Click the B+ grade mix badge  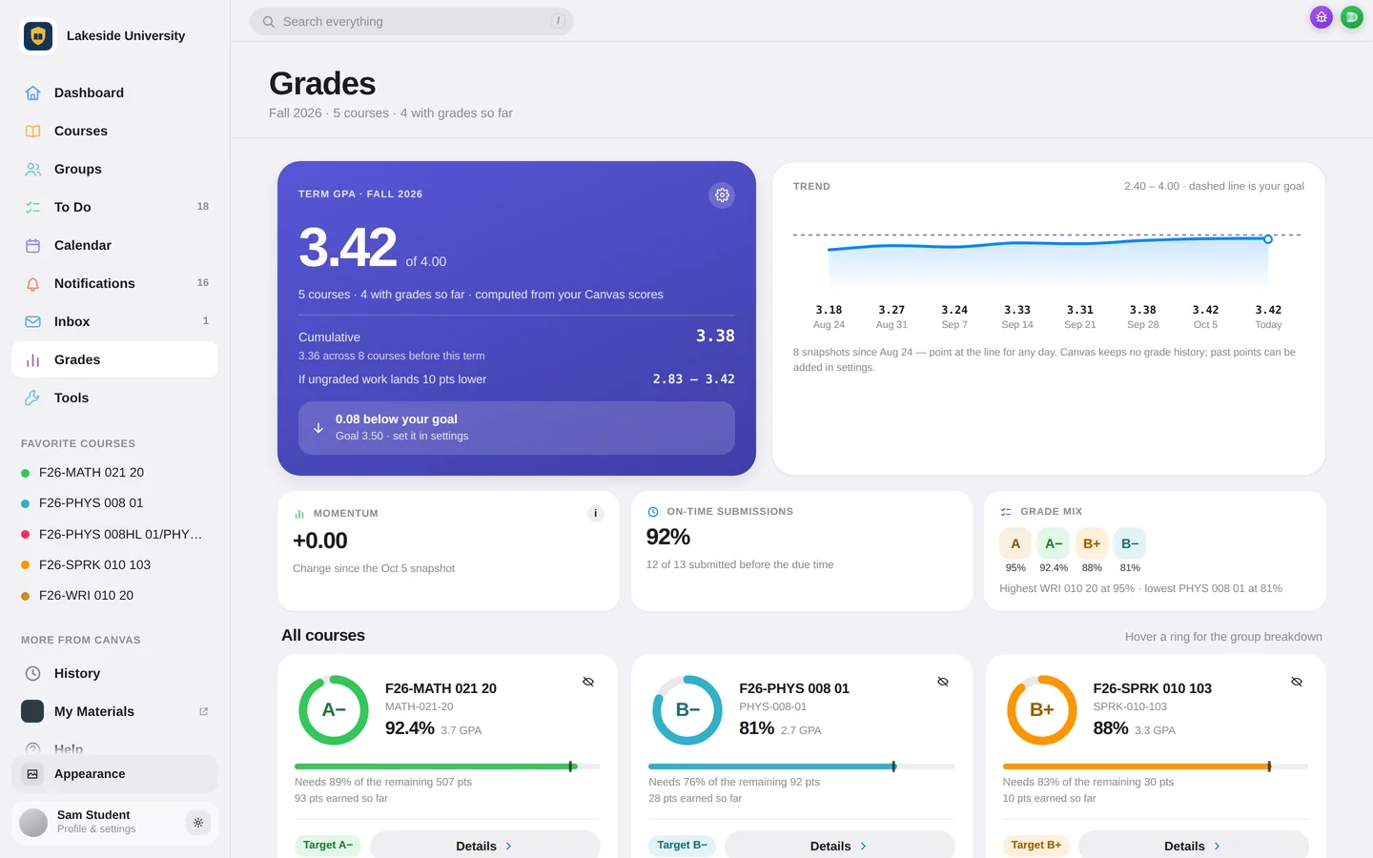[x=1092, y=543]
